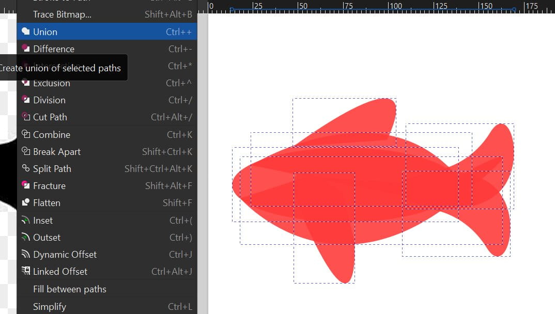Click the Combine icon
Image resolution: width=555 pixels, height=314 pixels.
pos(25,134)
